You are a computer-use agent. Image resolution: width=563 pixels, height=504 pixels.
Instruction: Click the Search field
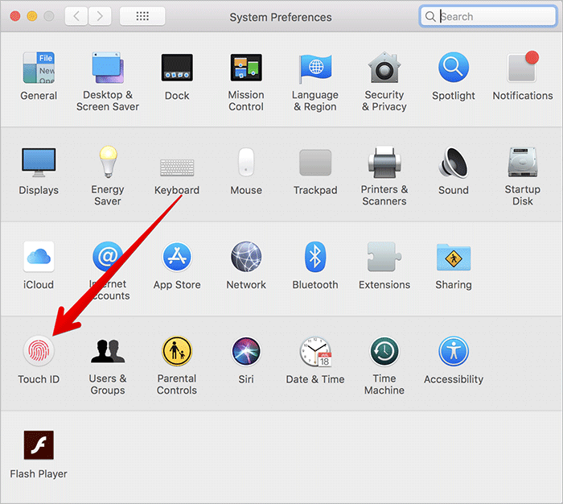click(488, 16)
